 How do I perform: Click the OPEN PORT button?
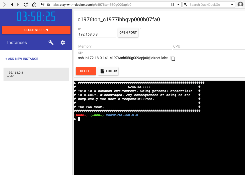128,33
